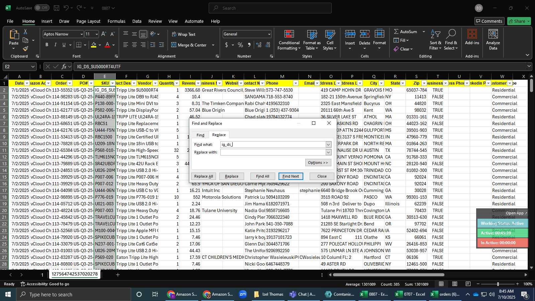Screen dimensions: 535x301
Task: Switch to Page Break Preview in status bar
Action: point(468,284)
